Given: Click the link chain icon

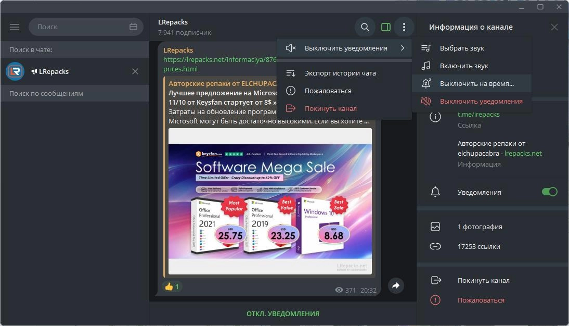Looking at the screenshot, I should (435, 246).
